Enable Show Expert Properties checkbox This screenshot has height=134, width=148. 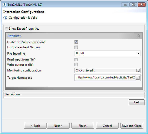coord(6,29)
